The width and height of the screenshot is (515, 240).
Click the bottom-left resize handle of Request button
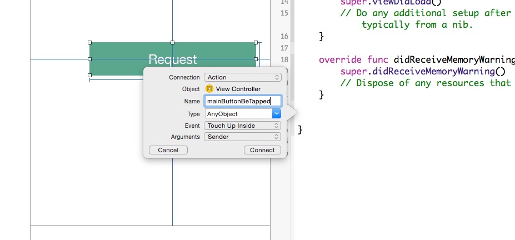89,75
